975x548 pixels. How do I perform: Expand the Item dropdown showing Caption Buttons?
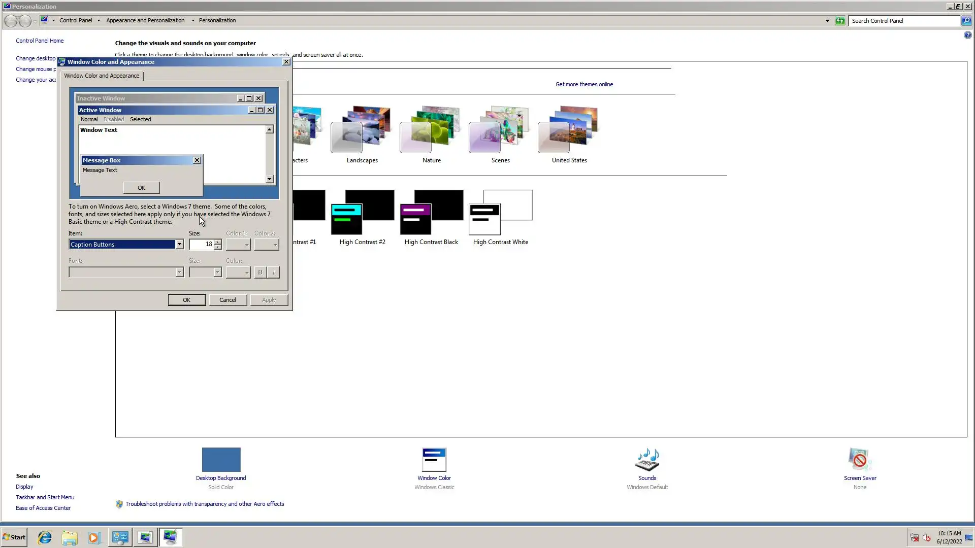tap(179, 245)
